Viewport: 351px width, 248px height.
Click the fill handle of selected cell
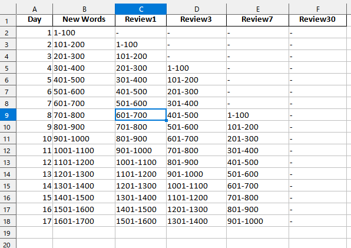[166, 120]
